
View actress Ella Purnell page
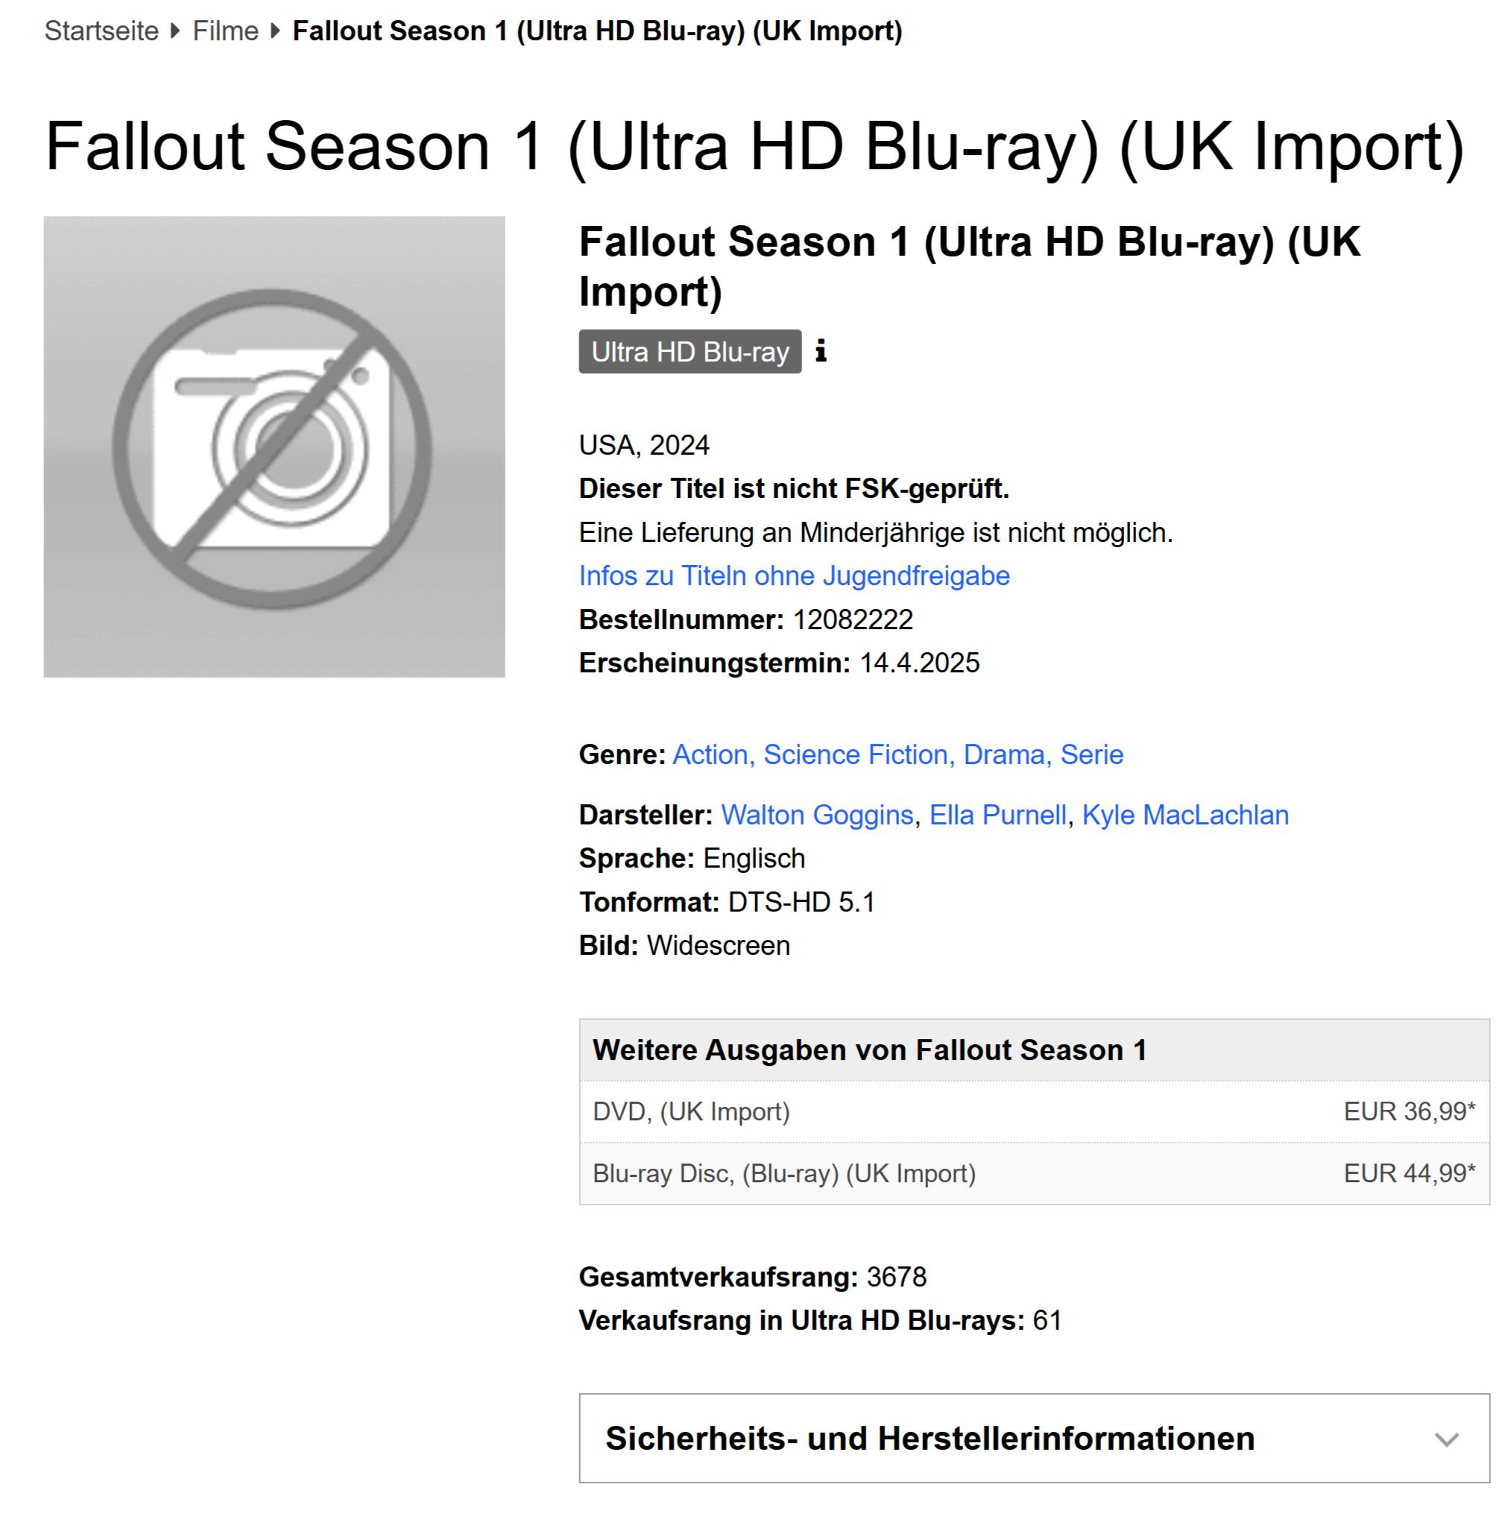click(x=997, y=815)
